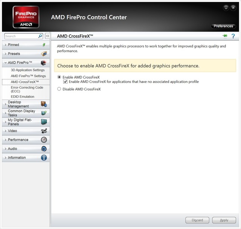Click the Information blue i icon

[x=44, y=157]
